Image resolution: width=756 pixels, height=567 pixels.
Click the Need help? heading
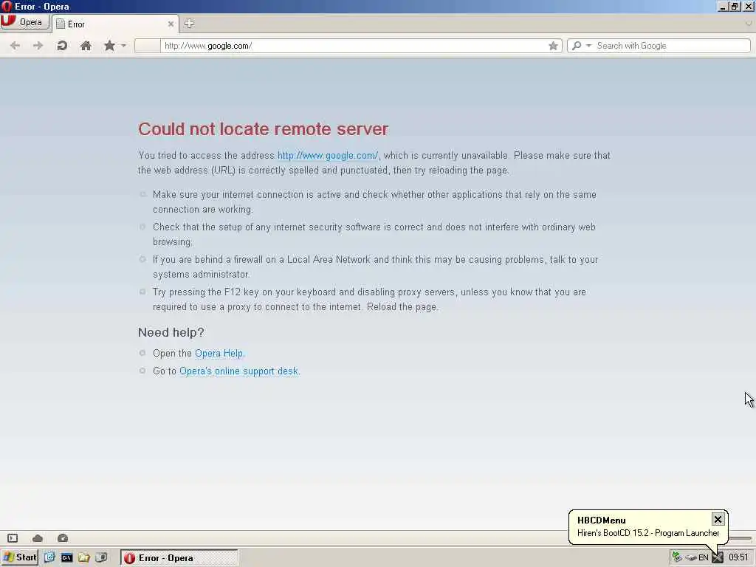pyautogui.click(x=171, y=333)
